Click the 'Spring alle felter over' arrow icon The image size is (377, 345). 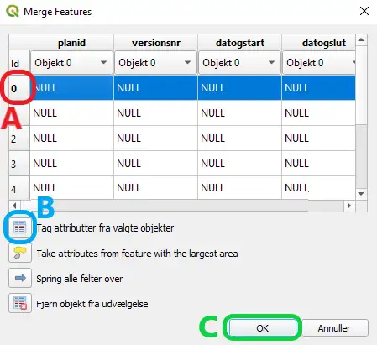20,278
